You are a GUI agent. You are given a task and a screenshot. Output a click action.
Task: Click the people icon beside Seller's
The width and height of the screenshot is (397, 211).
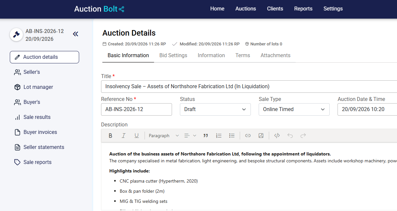17,72
